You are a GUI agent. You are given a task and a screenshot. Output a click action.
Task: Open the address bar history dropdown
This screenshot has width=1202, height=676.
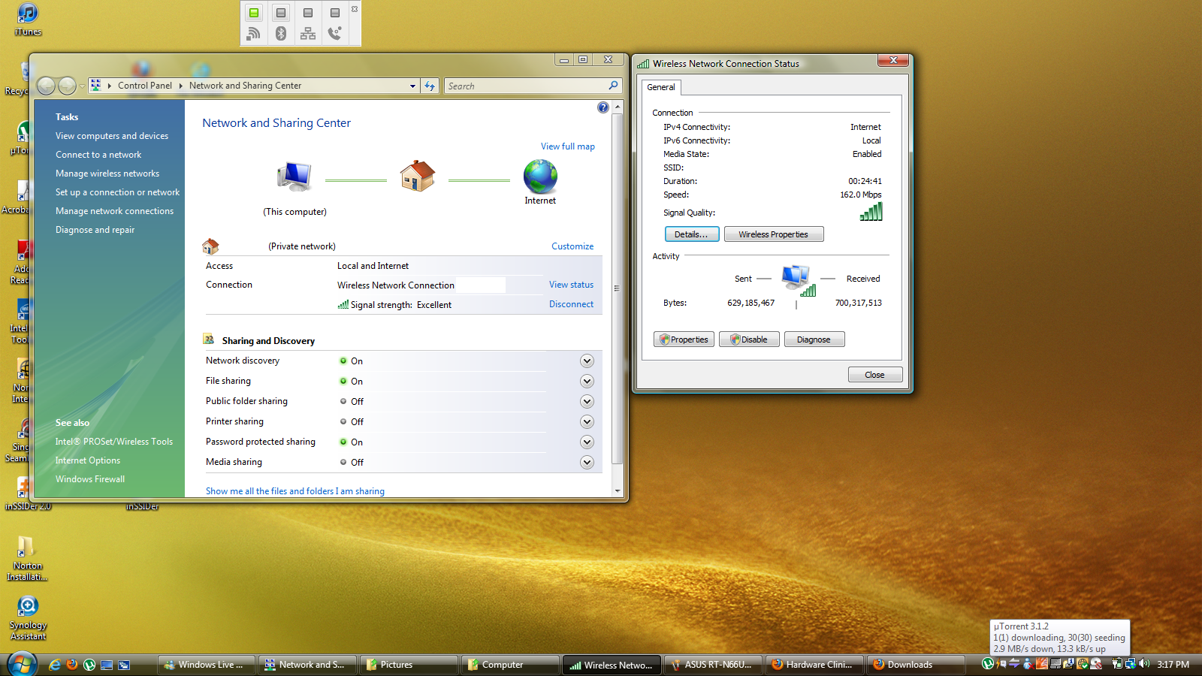pos(412,86)
